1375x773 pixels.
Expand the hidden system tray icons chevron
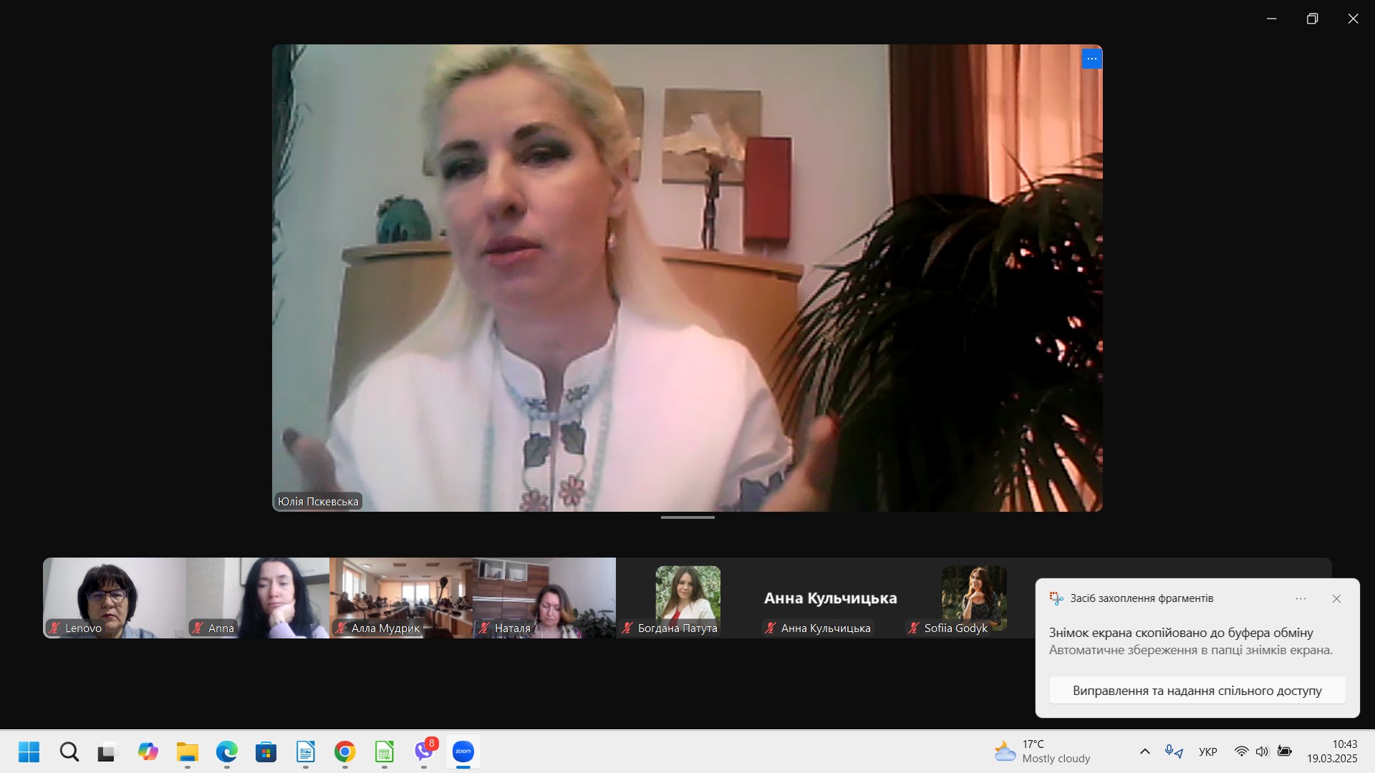pyautogui.click(x=1144, y=752)
